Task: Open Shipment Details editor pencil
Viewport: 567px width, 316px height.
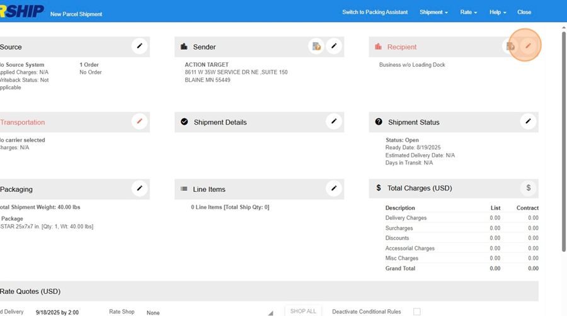Action: [334, 121]
